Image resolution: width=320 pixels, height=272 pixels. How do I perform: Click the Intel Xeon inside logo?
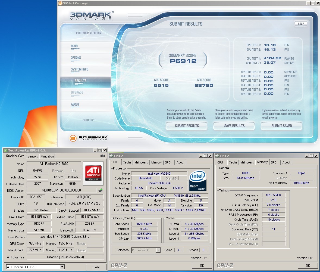pos(197,181)
